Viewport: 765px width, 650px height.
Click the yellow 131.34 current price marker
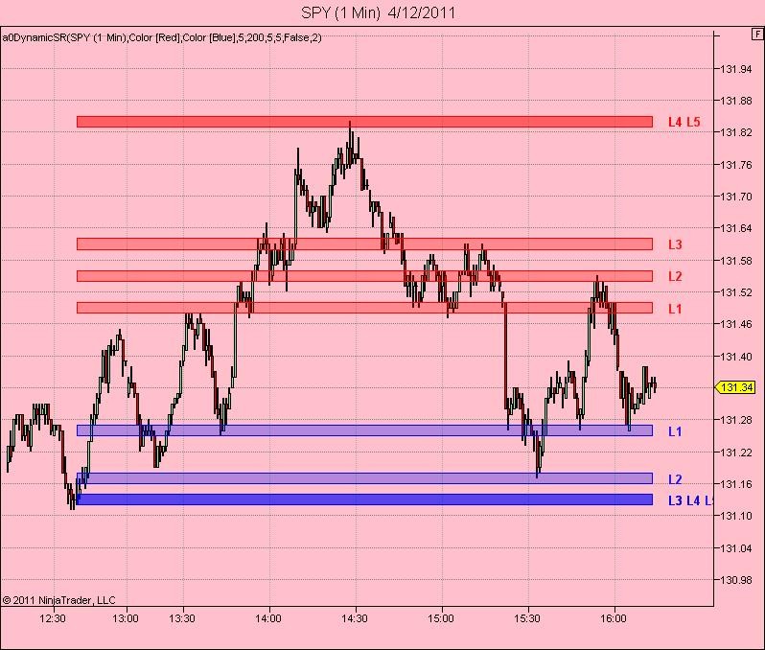[735, 387]
